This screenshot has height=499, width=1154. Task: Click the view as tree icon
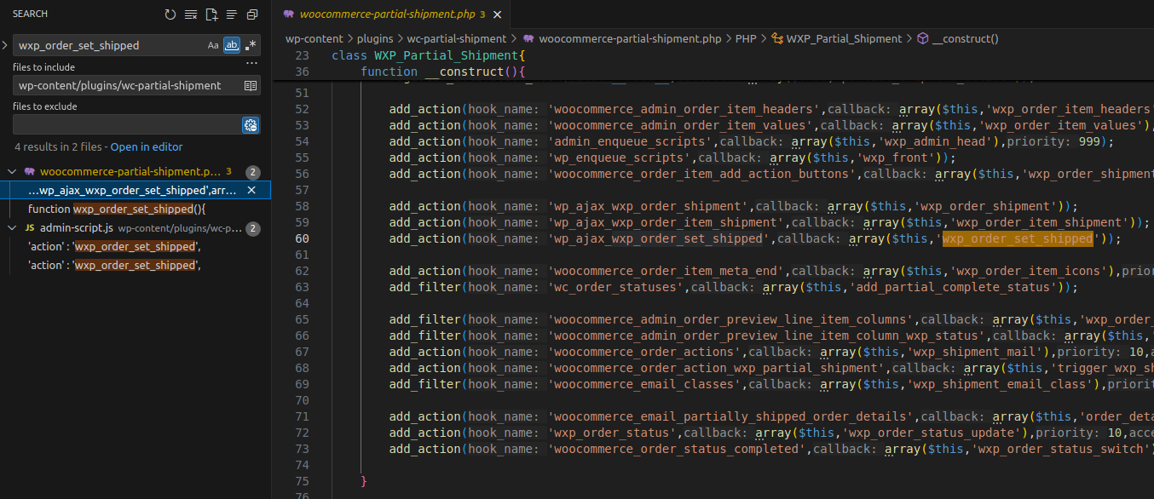[232, 14]
